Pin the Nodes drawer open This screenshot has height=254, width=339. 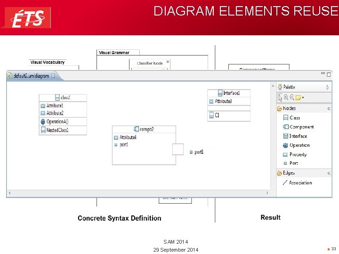[329, 109]
